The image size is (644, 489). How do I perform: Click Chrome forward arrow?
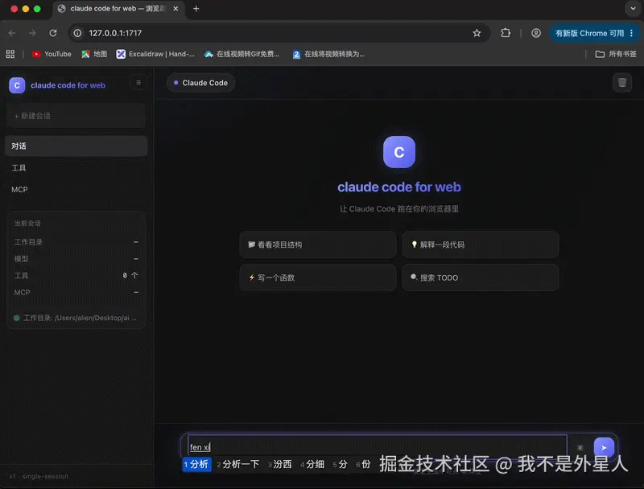coord(32,33)
